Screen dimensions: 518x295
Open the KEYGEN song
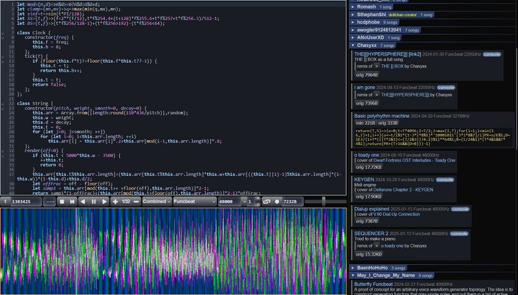[364, 179]
